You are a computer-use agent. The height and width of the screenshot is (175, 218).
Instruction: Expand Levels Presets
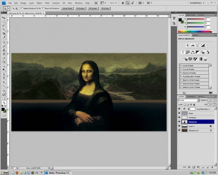click(181, 66)
